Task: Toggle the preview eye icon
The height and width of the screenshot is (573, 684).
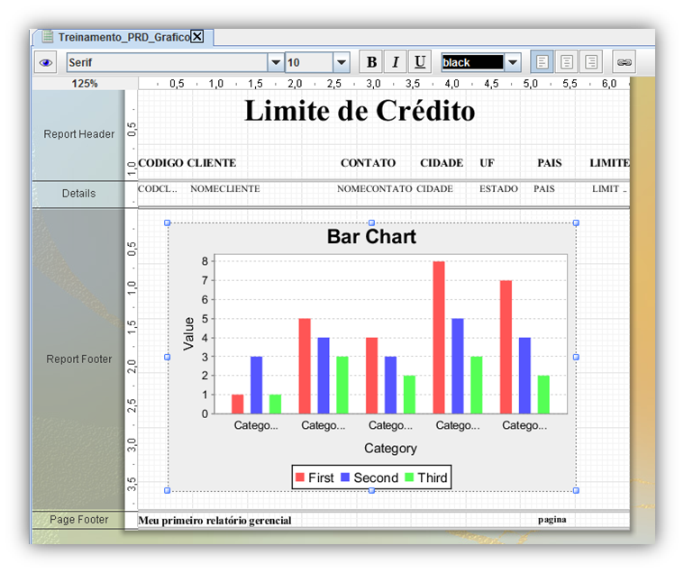Action: 46,62
